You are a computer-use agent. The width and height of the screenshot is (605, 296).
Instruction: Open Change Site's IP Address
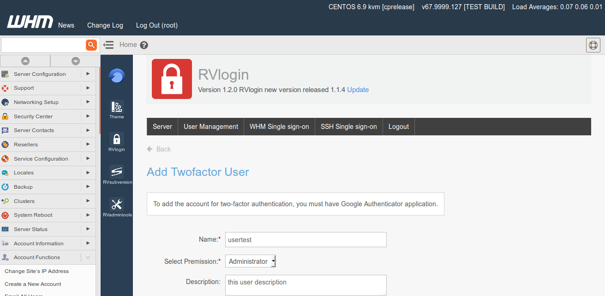[x=36, y=271]
